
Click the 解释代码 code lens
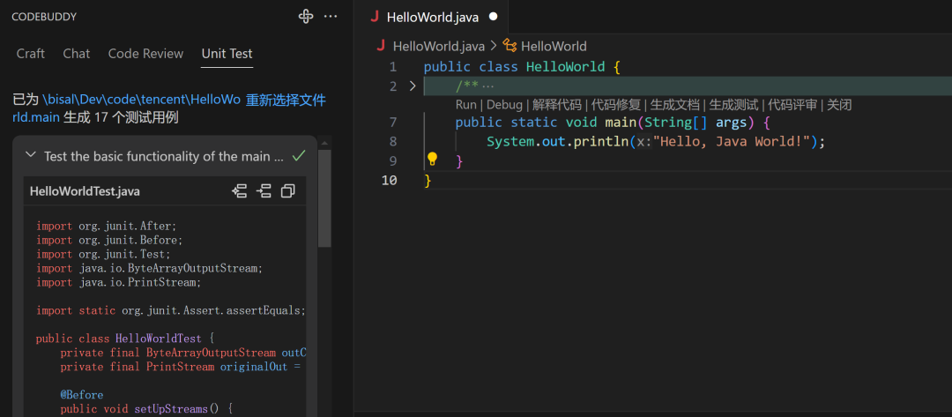[x=557, y=105]
